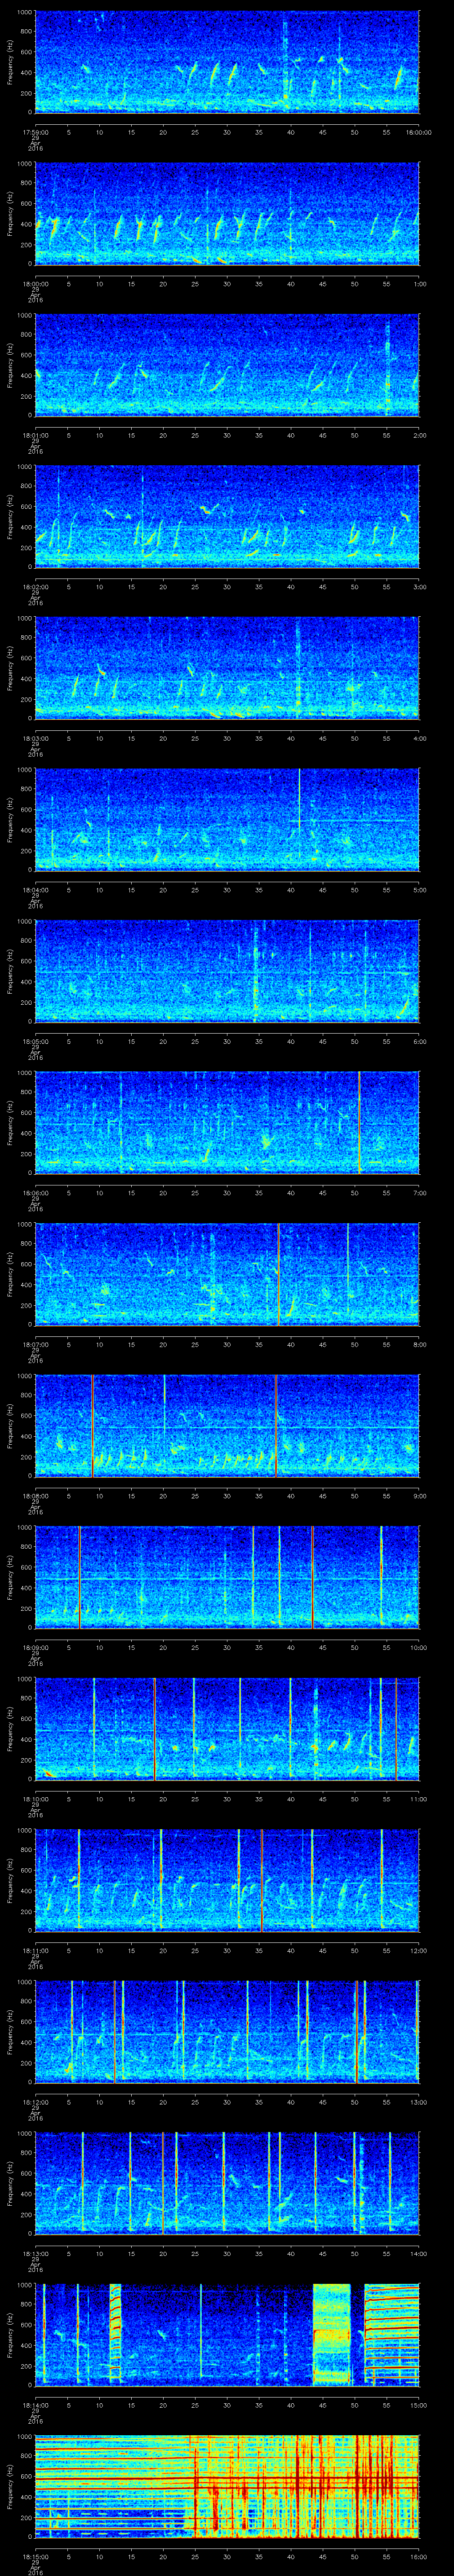Viewport: 454px width, 2576px height.
Task: Select the spectrogram panel starting at 18:03:00
Action: [x=227, y=668]
